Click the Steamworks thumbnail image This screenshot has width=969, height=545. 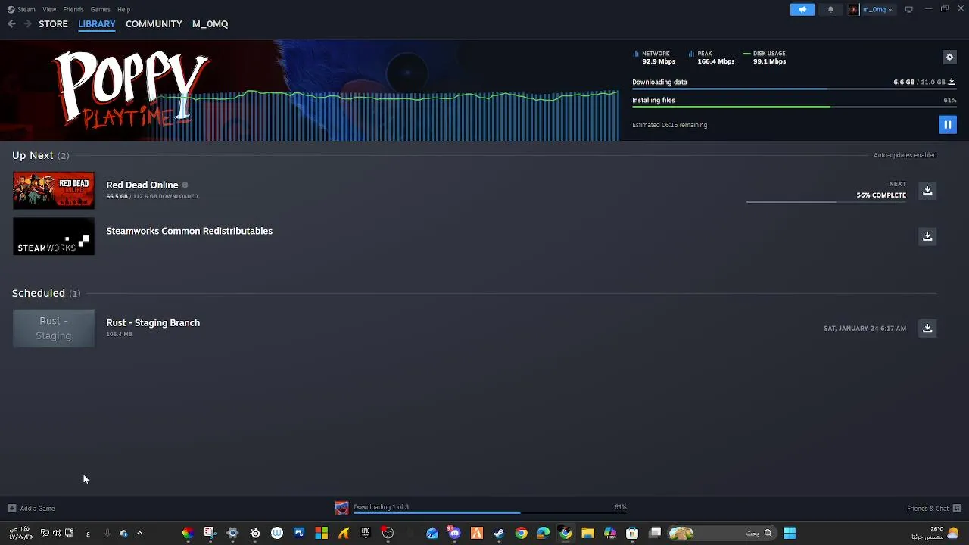(x=54, y=236)
